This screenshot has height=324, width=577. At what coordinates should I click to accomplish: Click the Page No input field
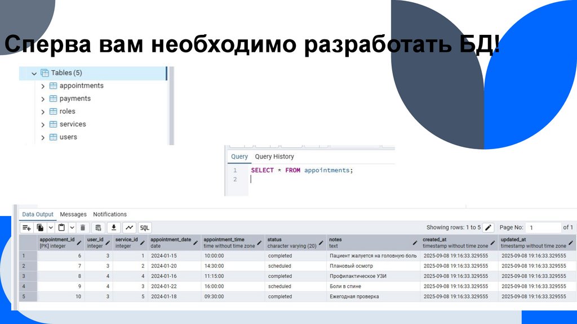pos(543,228)
